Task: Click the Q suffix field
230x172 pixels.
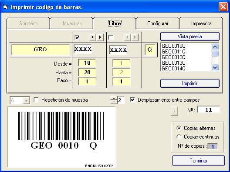Action: (x=149, y=50)
